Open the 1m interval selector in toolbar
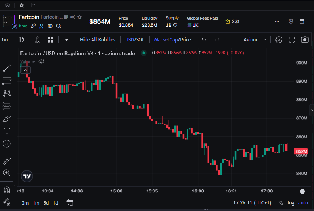314x211 pixels. tap(5, 40)
